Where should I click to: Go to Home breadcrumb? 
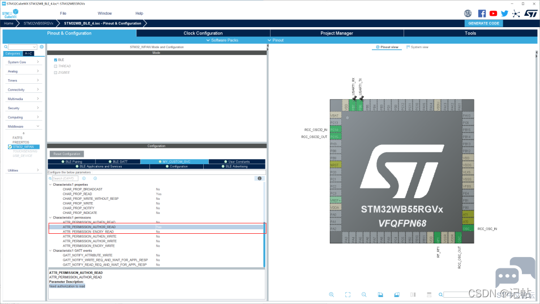tap(8, 23)
